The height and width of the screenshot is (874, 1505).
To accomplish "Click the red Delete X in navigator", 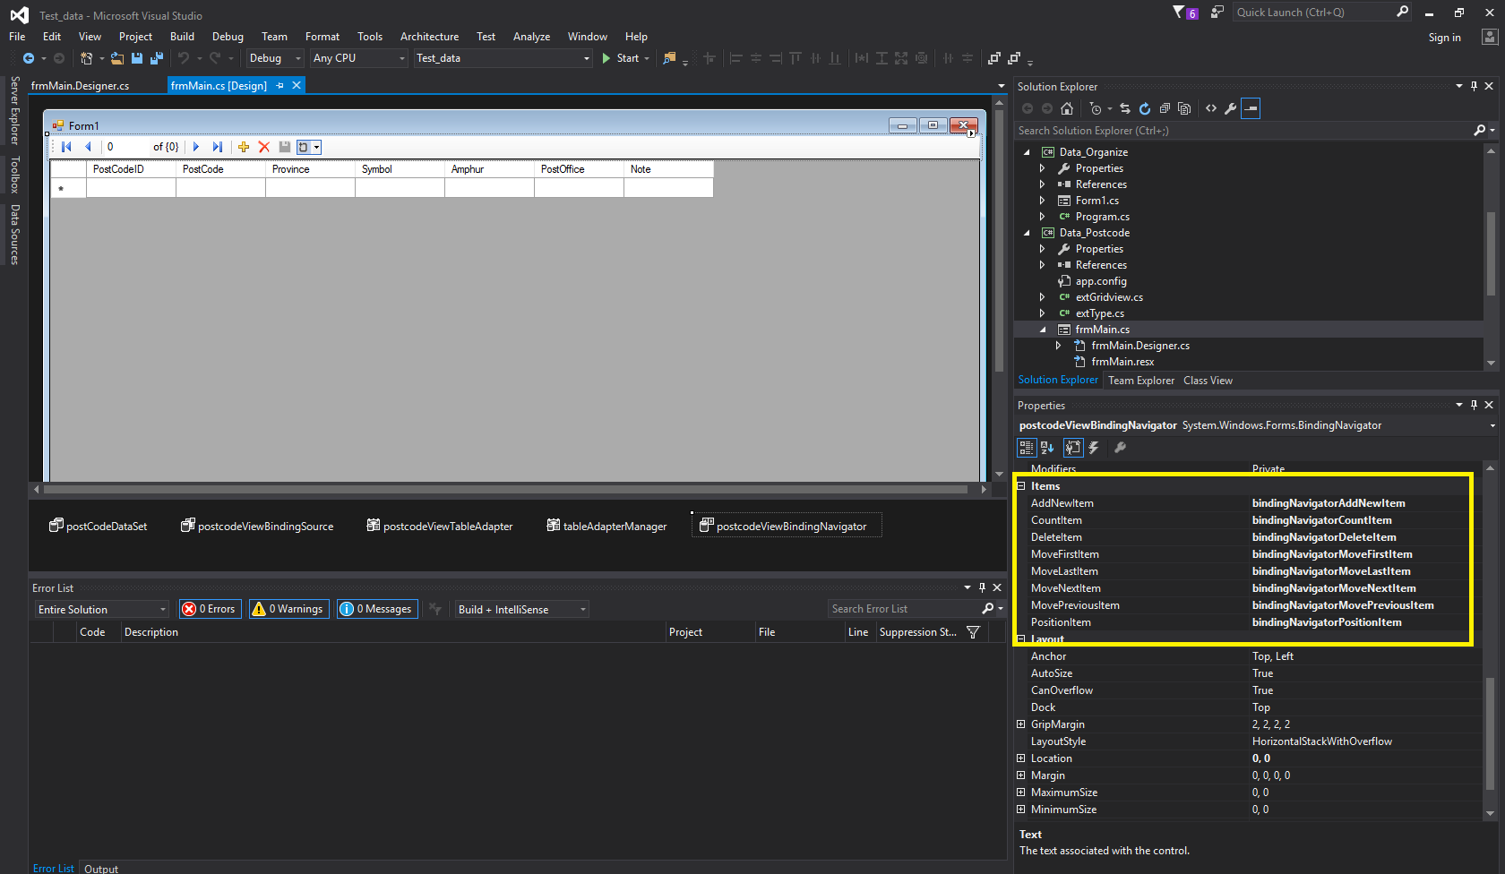I will click(264, 147).
